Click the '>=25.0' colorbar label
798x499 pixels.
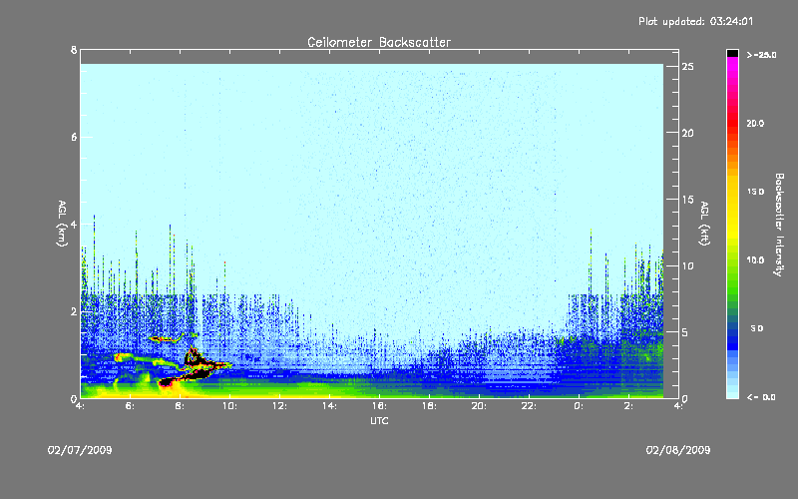761,55
